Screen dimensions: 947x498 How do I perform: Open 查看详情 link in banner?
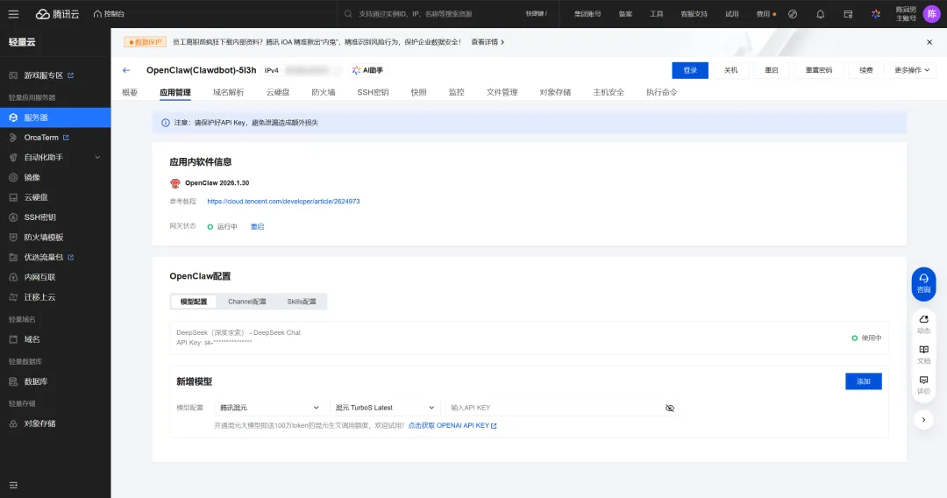[x=488, y=42]
